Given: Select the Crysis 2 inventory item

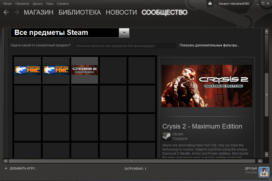Looking at the screenshot, I should click(85, 70).
